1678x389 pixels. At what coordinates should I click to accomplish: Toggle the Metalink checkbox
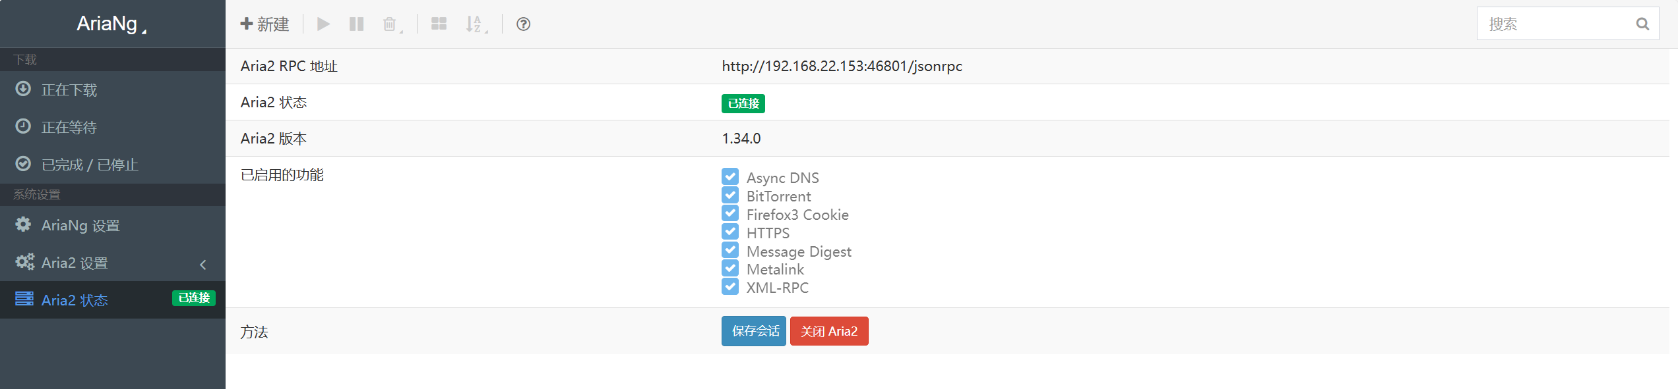[x=730, y=269]
